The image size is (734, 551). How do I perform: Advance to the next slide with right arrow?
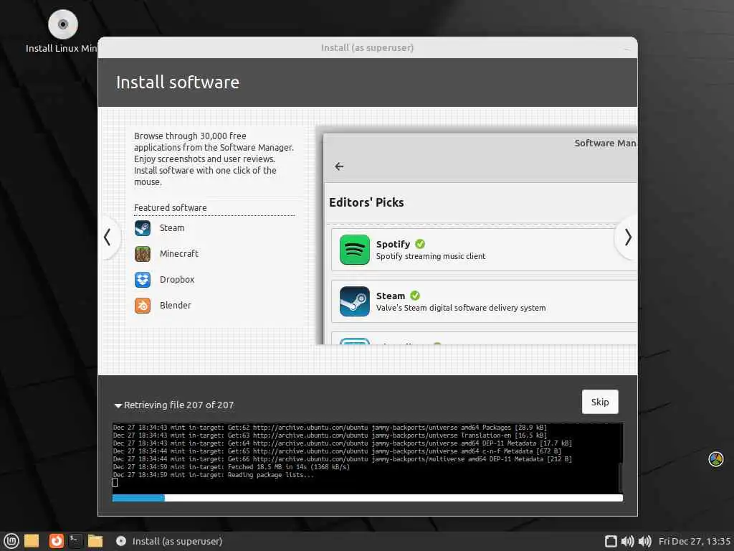[x=628, y=237]
